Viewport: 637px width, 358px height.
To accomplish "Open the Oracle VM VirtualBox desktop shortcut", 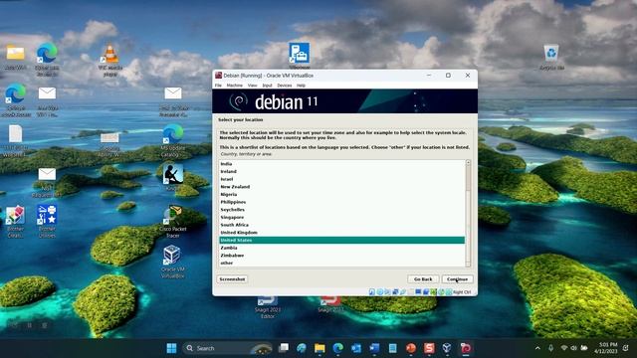I will pos(172,262).
